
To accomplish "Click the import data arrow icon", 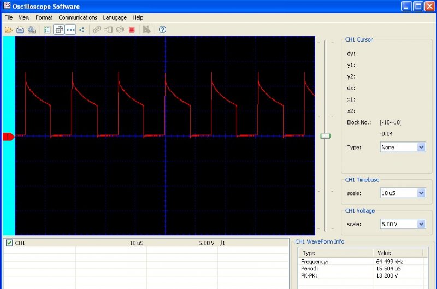I will (108, 30).
